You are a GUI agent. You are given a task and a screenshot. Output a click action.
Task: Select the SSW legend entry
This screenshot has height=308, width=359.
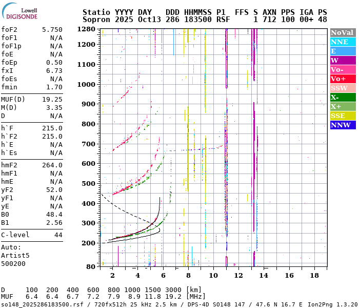coord(343,88)
